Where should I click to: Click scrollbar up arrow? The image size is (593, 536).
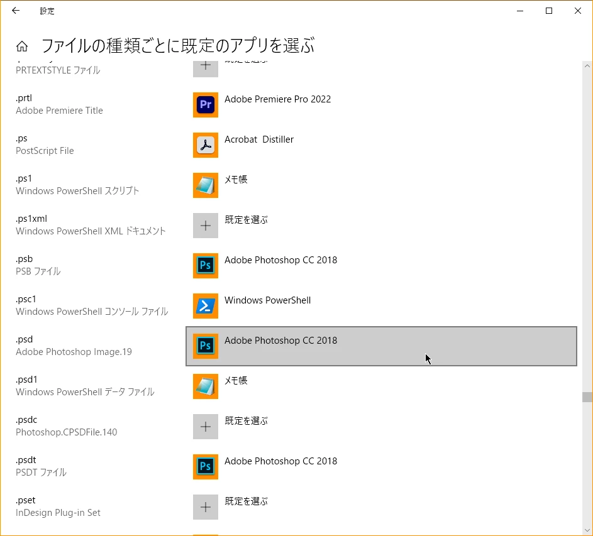pyautogui.click(x=587, y=66)
